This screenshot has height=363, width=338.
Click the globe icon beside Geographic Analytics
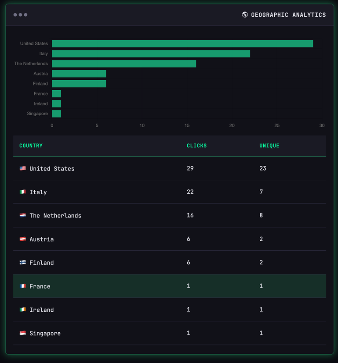245,15
